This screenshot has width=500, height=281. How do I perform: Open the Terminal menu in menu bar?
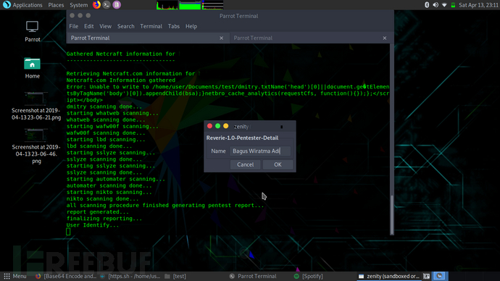tap(151, 26)
